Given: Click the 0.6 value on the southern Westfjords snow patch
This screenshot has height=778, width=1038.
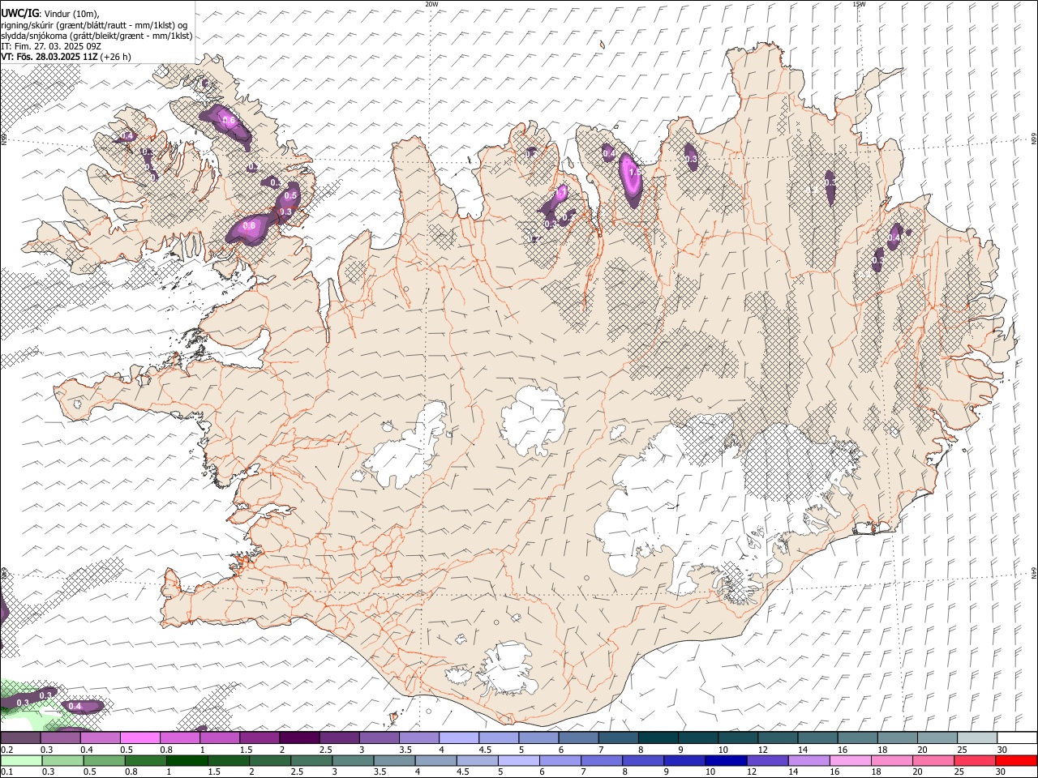Looking at the screenshot, I should pos(249,226).
